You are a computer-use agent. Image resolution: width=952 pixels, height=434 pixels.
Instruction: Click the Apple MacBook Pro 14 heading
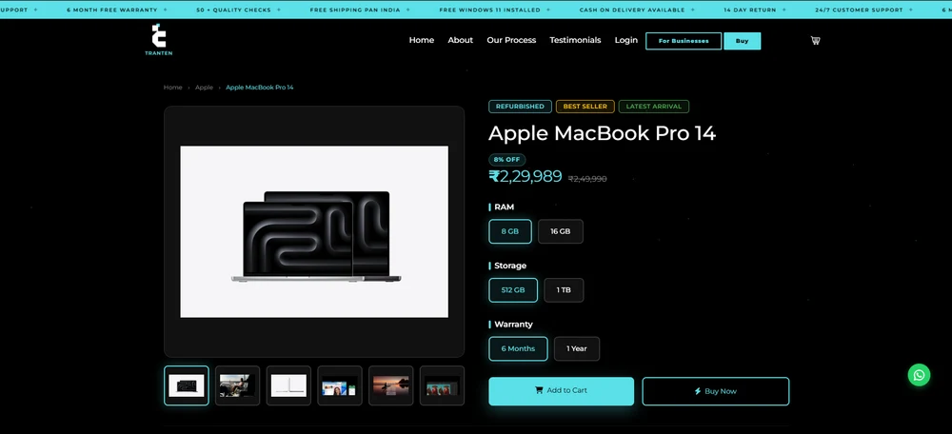[x=603, y=133]
